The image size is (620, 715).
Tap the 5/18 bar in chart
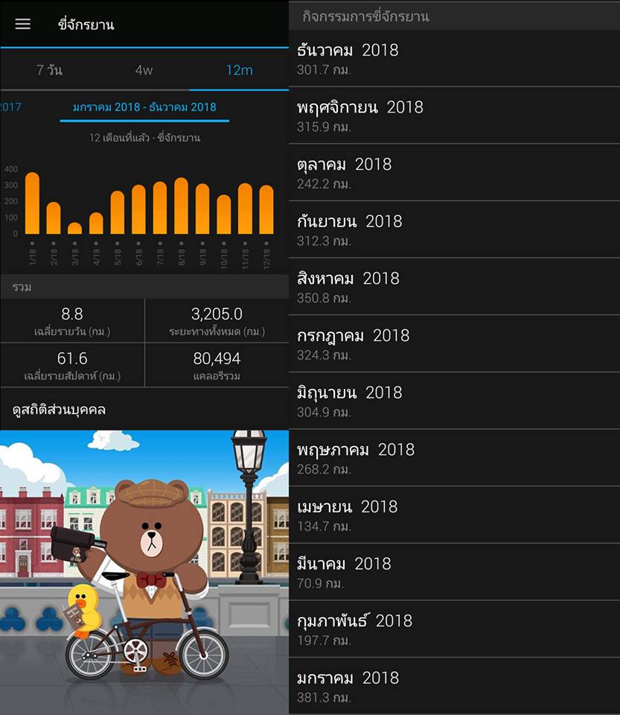click(x=117, y=212)
